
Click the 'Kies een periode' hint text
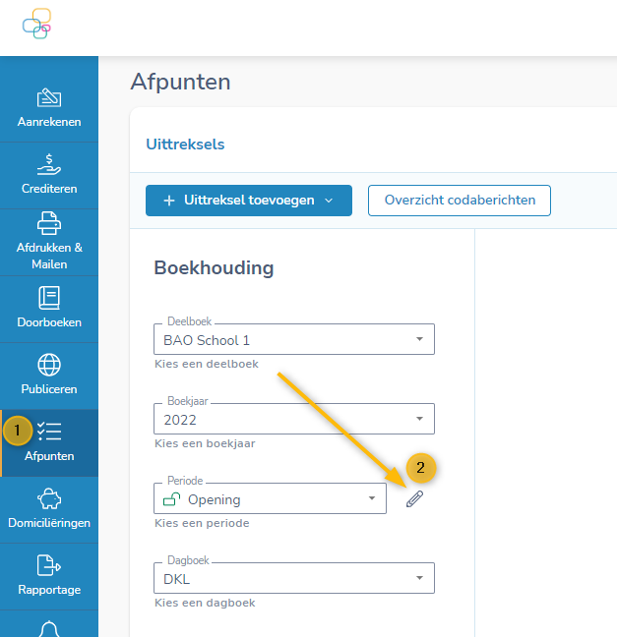tap(202, 523)
